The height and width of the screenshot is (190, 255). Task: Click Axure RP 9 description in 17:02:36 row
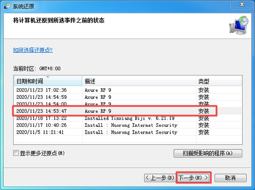[98, 90]
